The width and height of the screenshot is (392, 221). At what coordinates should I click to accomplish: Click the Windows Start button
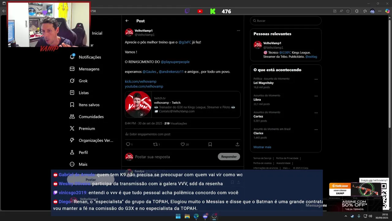178,216
